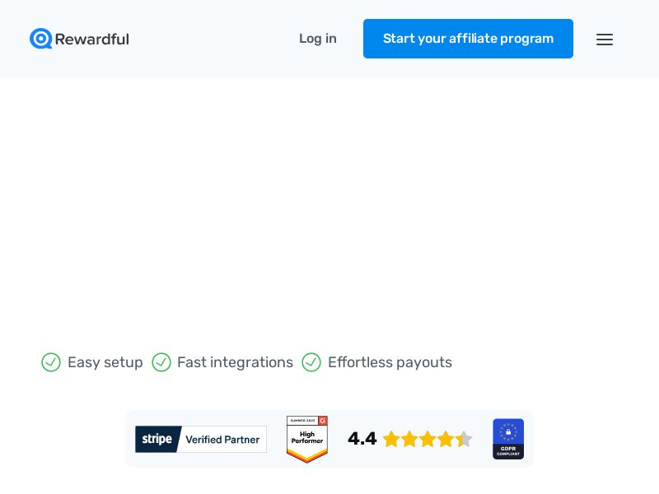659x494 pixels.
Task: Click the Easy setup label text
Action: click(105, 362)
